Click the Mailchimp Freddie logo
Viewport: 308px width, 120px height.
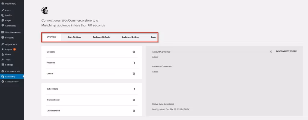point(45,11)
